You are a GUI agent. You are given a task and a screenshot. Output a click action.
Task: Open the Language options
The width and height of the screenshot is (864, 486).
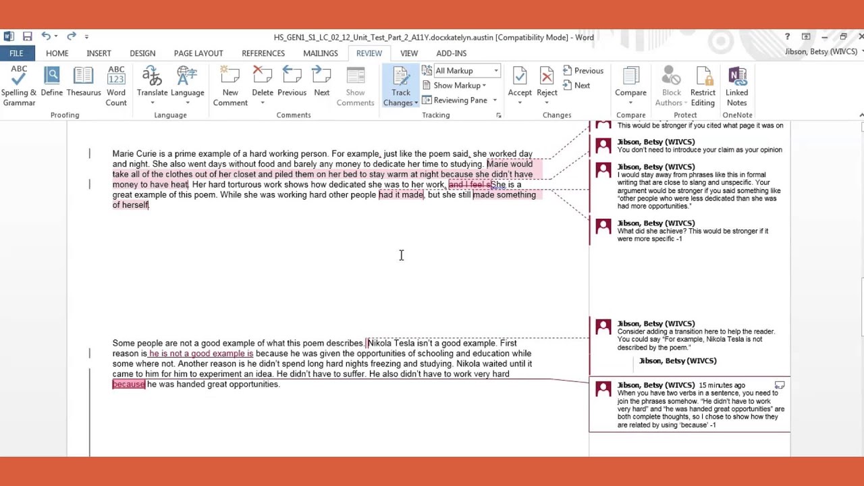(187, 86)
